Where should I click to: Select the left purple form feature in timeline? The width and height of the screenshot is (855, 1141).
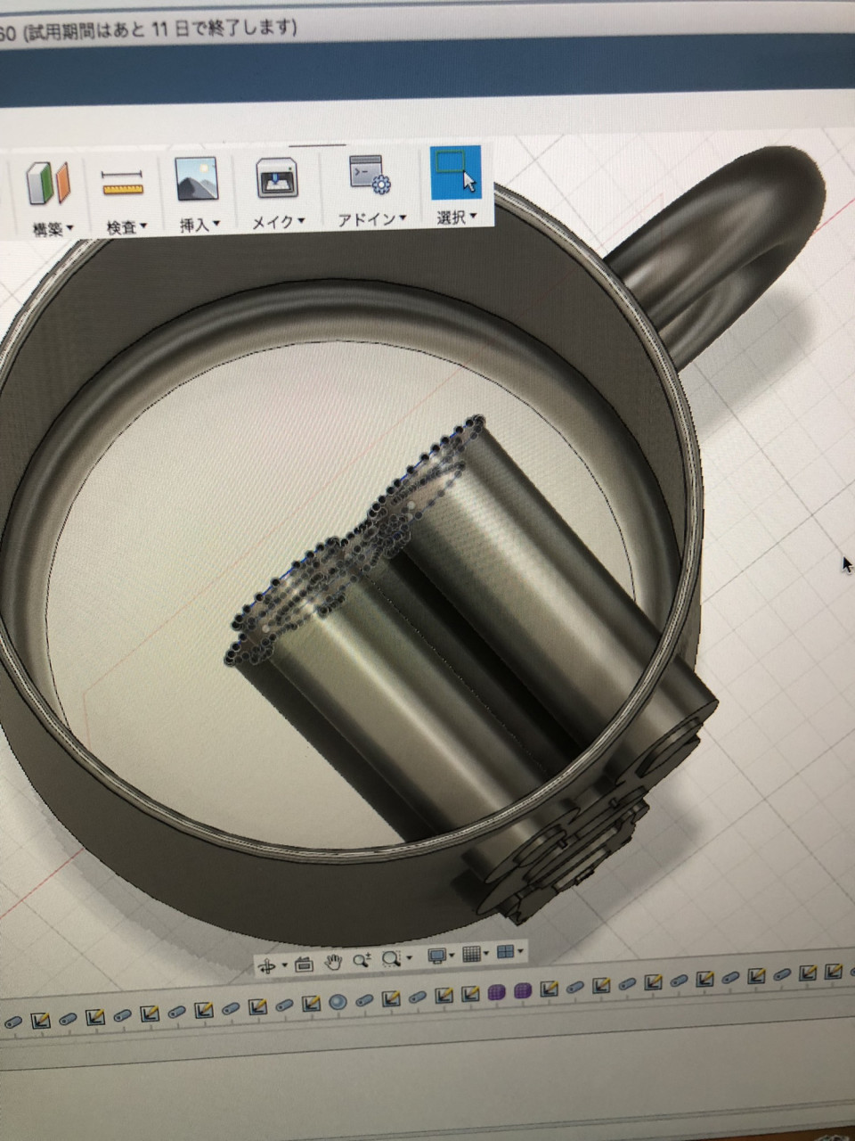[x=497, y=991]
